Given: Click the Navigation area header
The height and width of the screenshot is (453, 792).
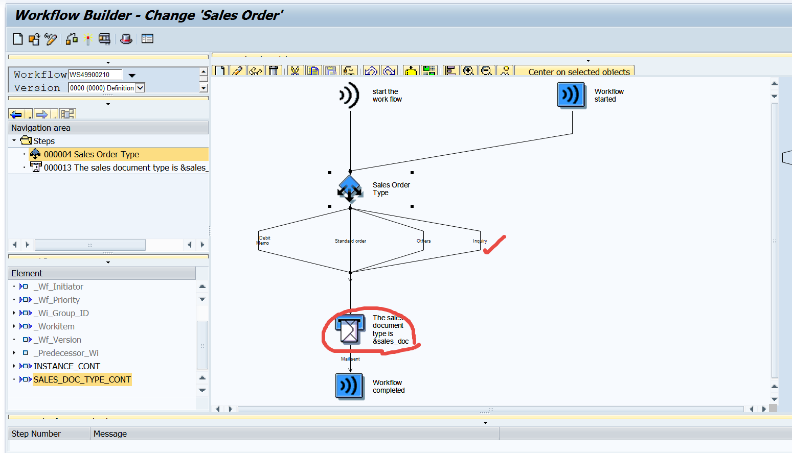Looking at the screenshot, I should (x=108, y=128).
